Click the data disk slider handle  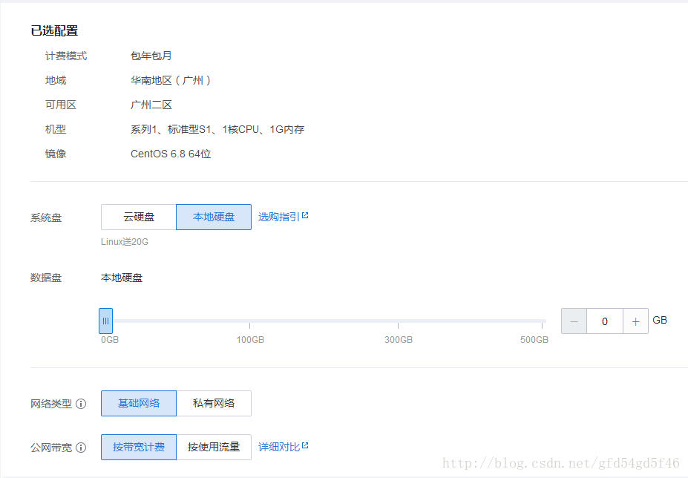[105, 321]
